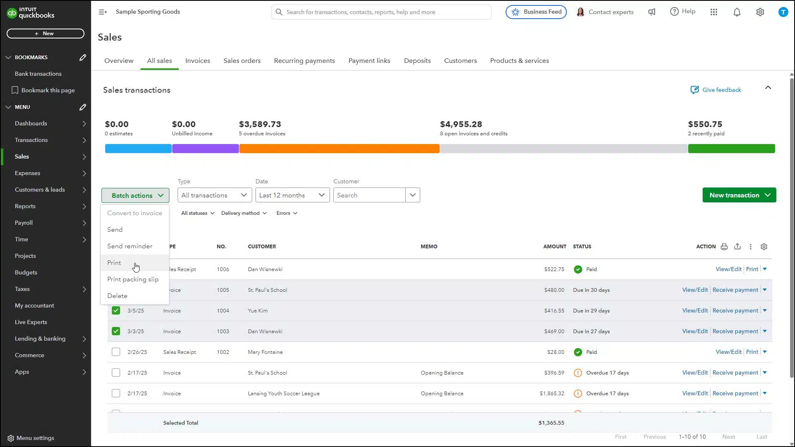The image size is (795, 447).
Task: Click the export icon in table header
Action: click(x=737, y=247)
